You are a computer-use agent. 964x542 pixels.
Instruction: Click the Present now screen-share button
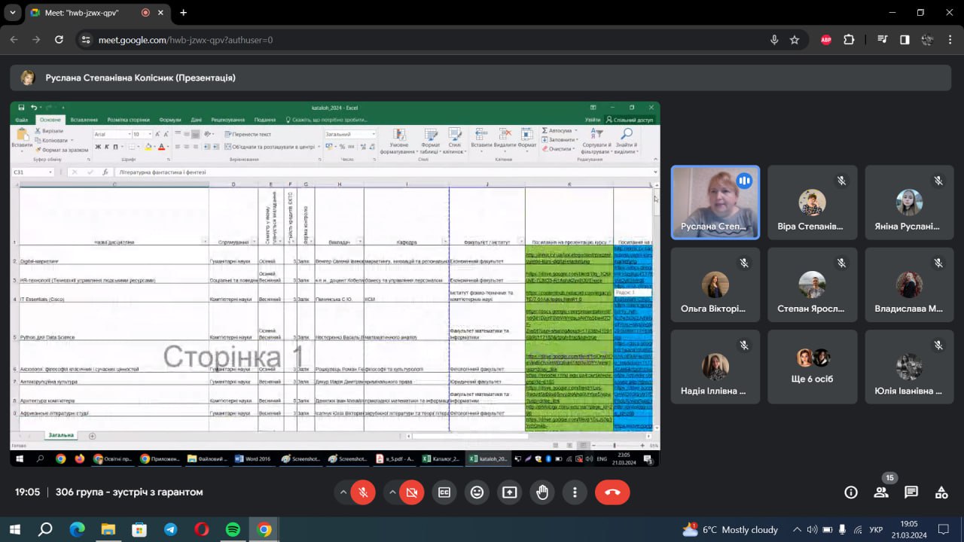[510, 492]
